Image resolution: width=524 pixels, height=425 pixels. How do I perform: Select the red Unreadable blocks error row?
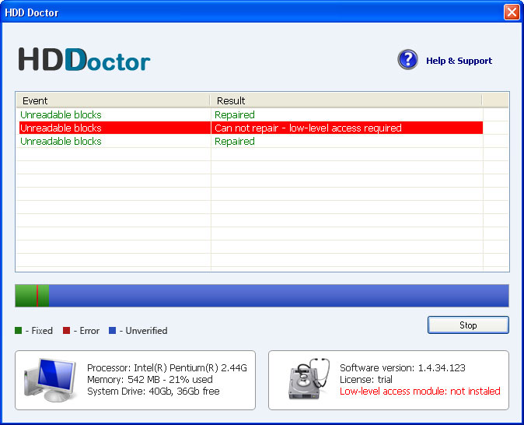tap(250, 128)
